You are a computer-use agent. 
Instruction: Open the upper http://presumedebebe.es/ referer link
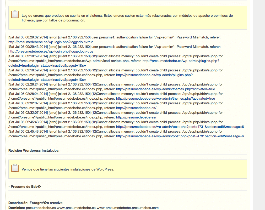pyautogui.click(x=136, y=108)
